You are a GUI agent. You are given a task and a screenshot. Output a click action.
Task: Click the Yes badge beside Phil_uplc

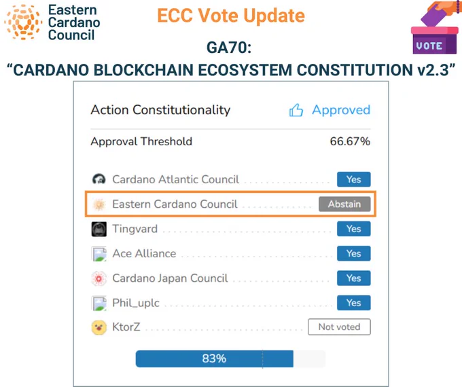tap(353, 303)
